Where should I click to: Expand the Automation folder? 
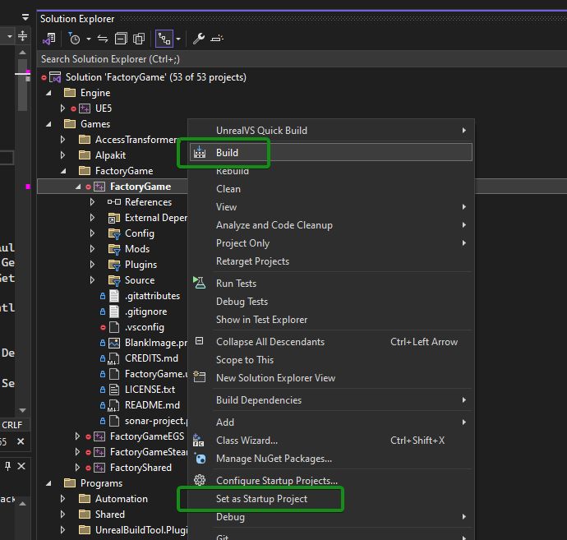pyautogui.click(x=62, y=499)
